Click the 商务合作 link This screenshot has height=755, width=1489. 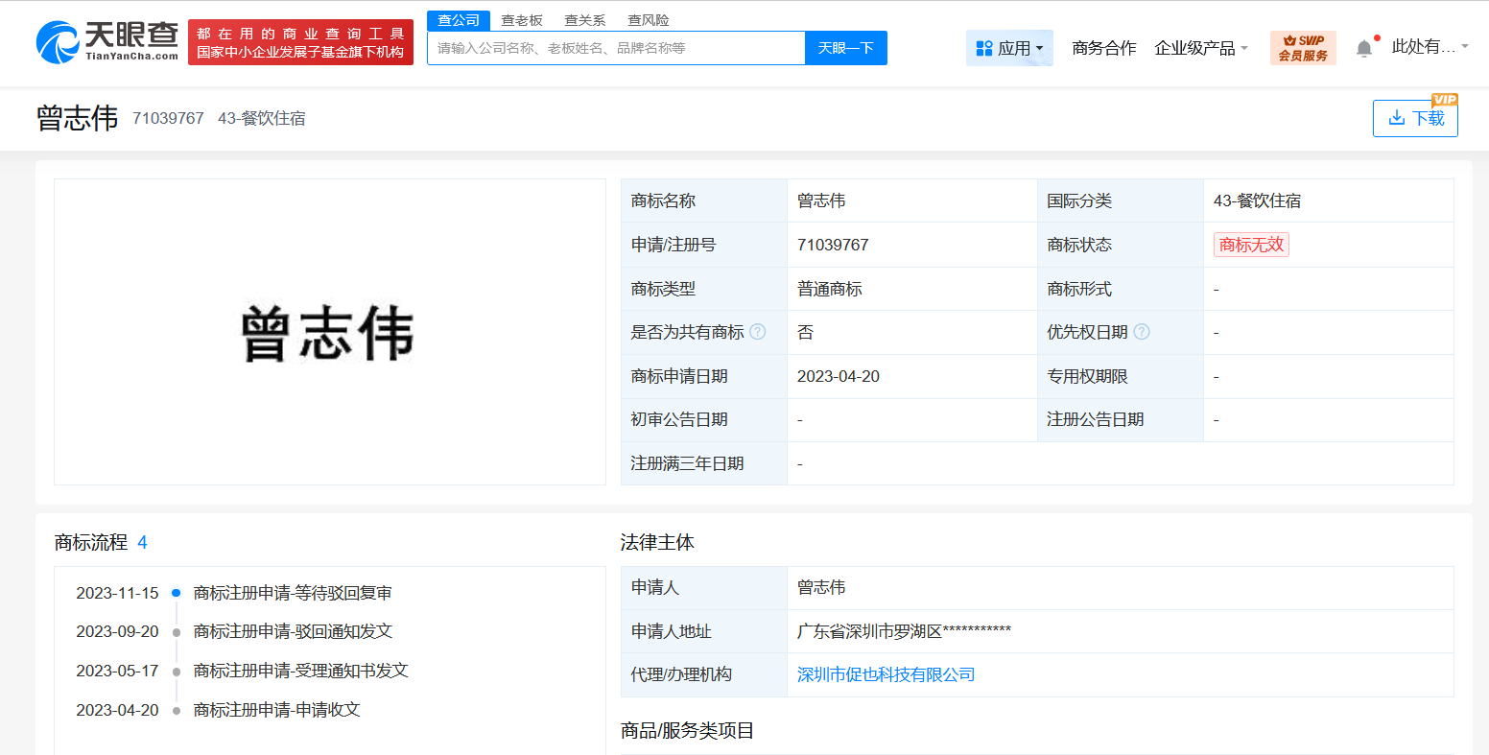(x=1103, y=48)
